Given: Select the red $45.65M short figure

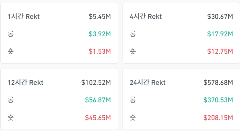Looking at the screenshot, I should click(x=98, y=117).
